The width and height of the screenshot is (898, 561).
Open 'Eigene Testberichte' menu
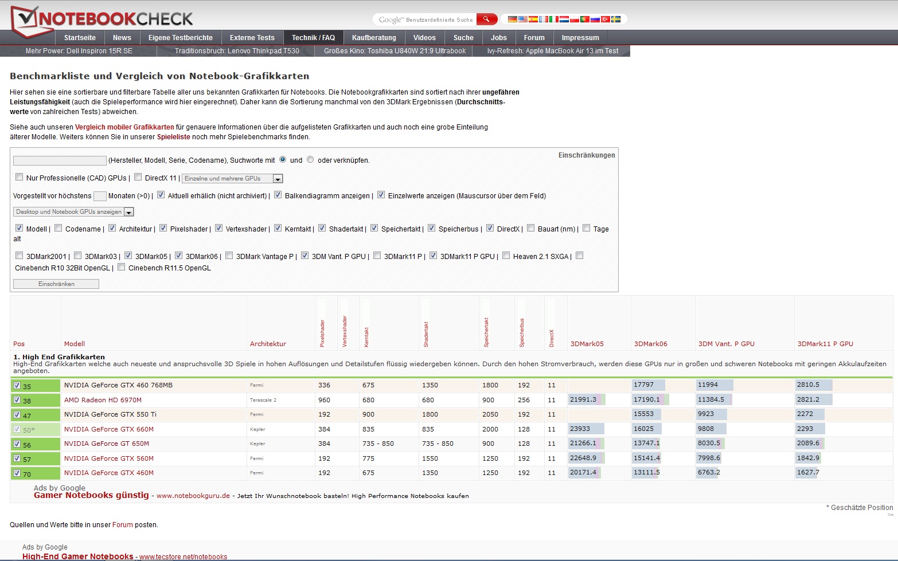(x=181, y=38)
